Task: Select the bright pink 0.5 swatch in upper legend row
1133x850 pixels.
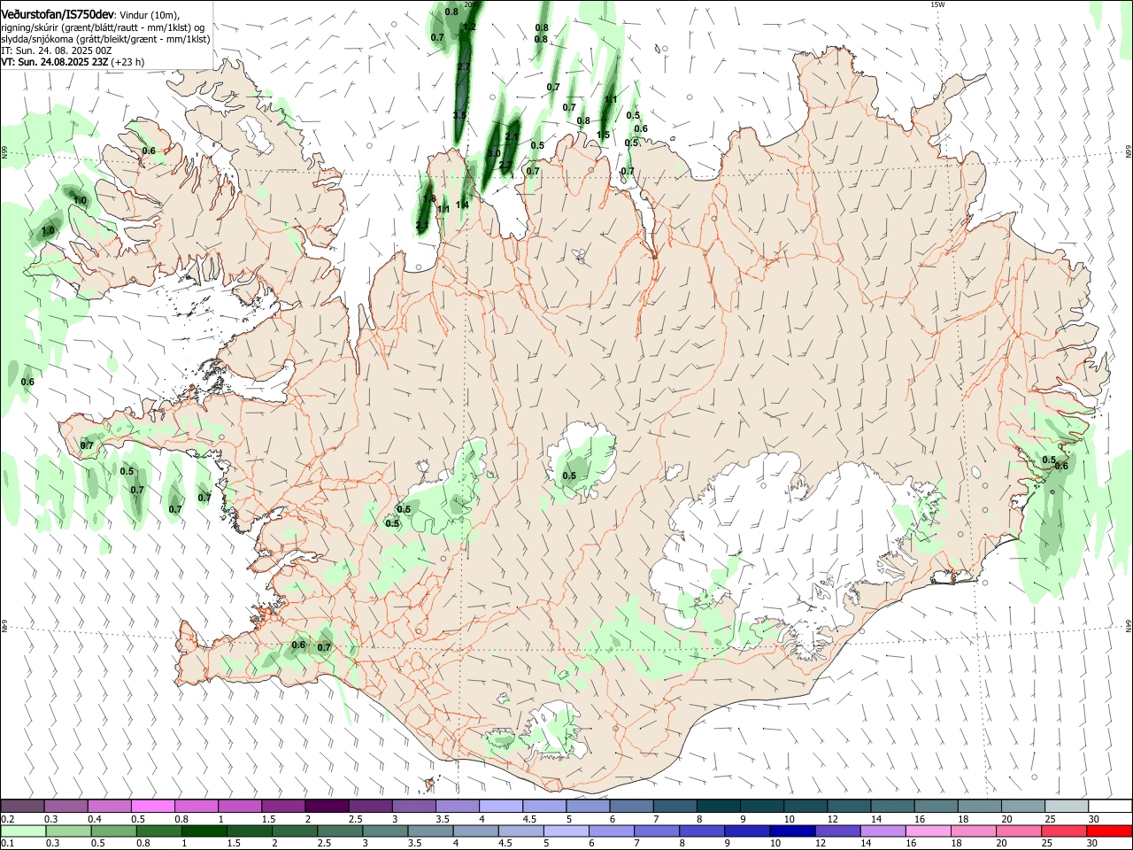Action: [x=153, y=806]
